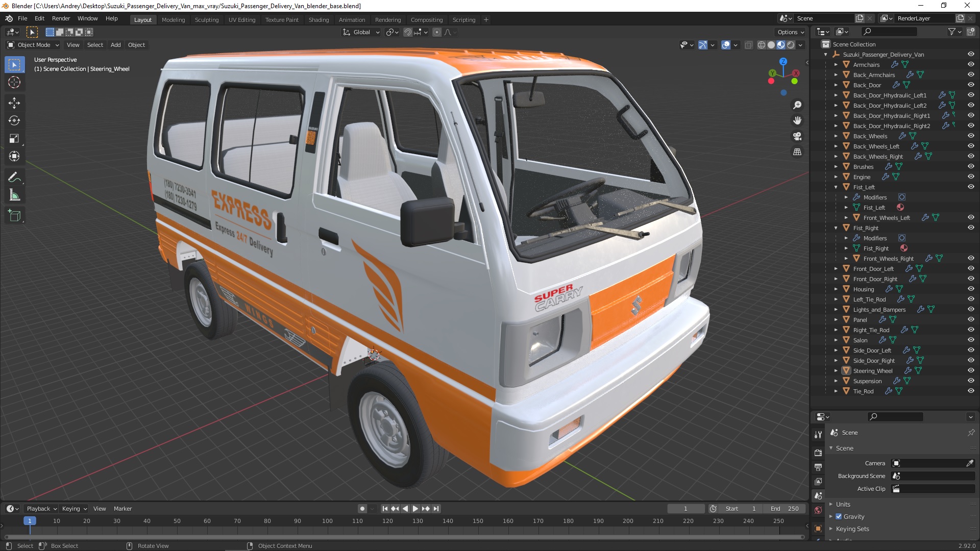Collapse the Fist_Left tree item
Viewport: 980px width, 551px height.
(836, 187)
